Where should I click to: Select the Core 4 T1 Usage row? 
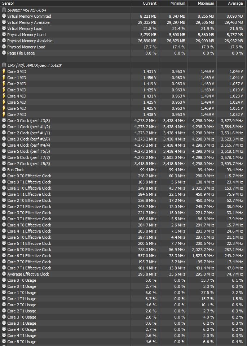(123, 336)
